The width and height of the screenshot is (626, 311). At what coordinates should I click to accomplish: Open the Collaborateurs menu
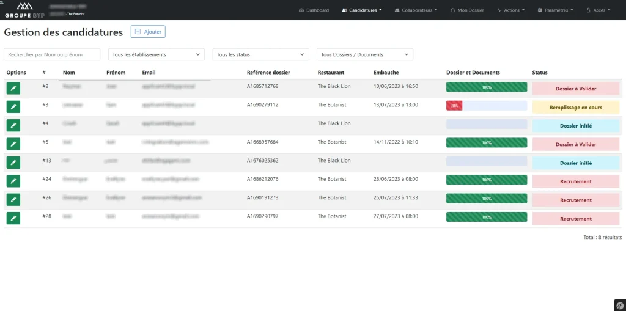coord(416,10)
